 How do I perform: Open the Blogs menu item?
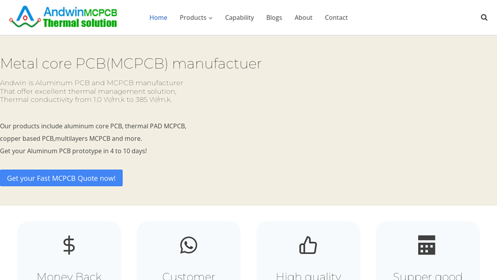pyautogui.click(x=274, y=17)
